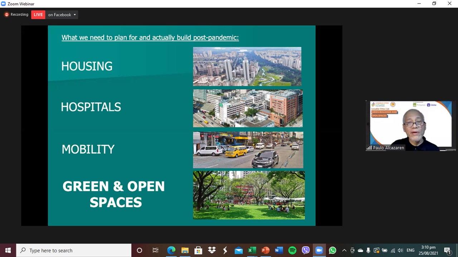Open Dropbox from the taskbar
The width and height of the screenshot is (458, 257).
[x=212, y=250]
